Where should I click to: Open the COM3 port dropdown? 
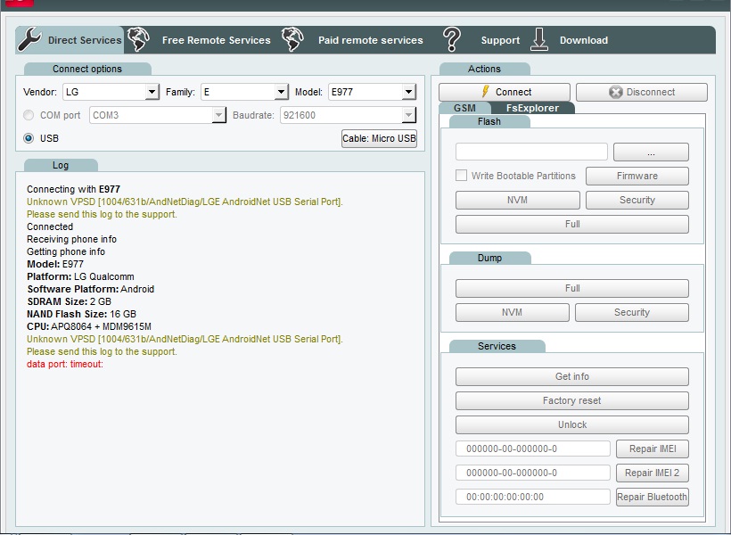[218, 115]
